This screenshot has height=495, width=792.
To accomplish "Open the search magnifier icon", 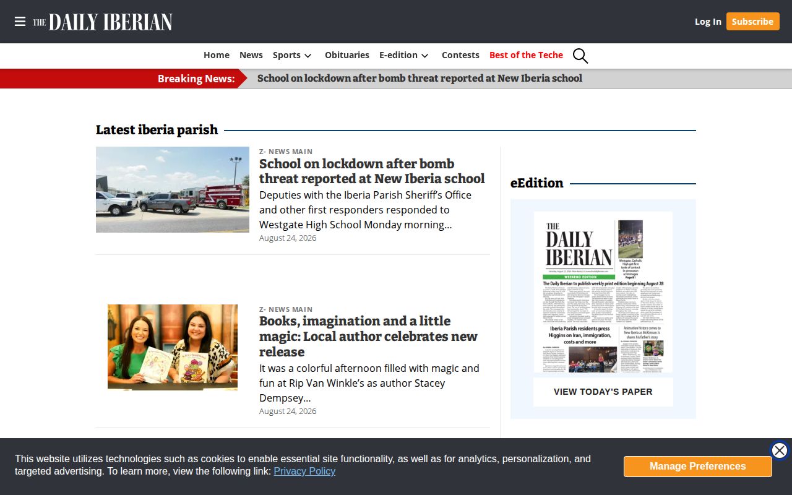I will coord(580,56).
